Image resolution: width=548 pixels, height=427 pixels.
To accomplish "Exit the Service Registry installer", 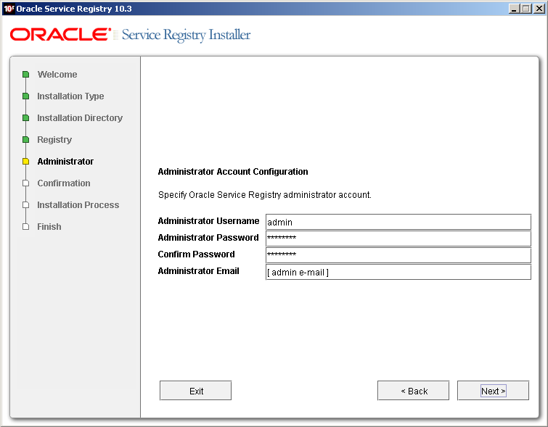I will (195, 390).
